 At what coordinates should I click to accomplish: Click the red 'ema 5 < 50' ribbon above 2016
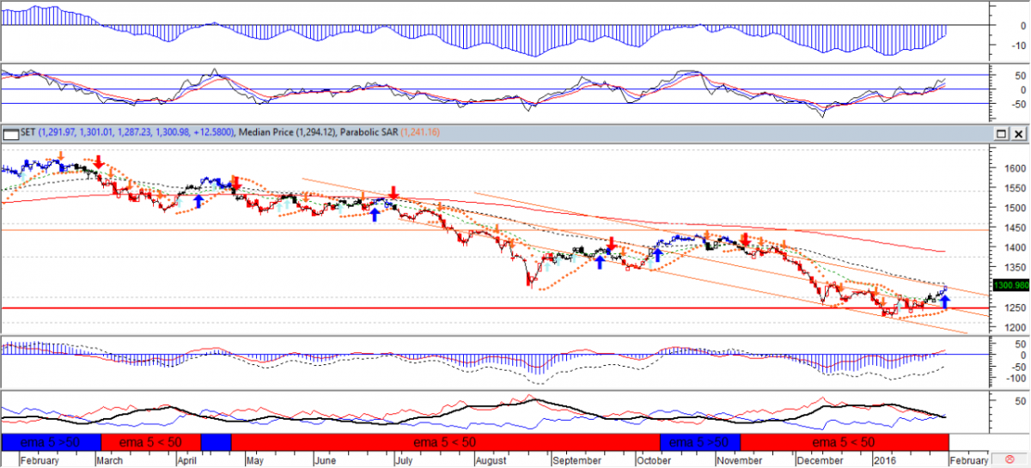pos(844,441)
